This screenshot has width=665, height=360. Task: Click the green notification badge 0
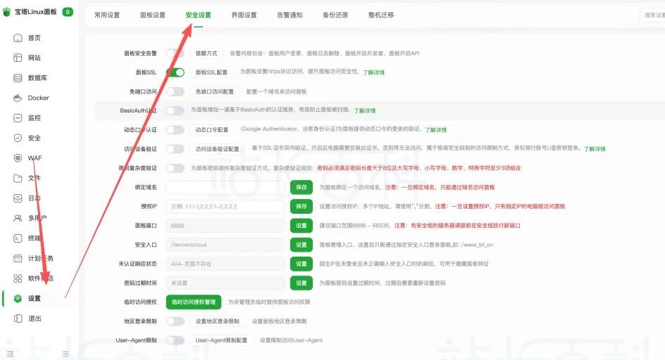click(68, 12)
